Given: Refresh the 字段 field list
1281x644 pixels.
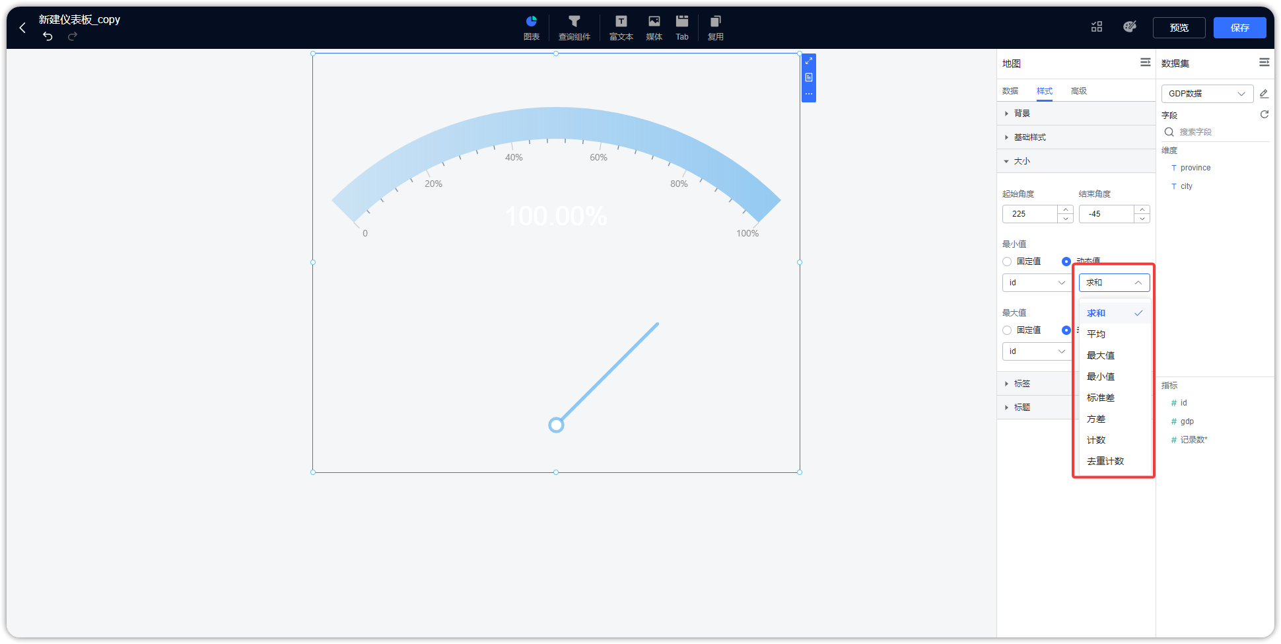Looking at the screenshot, I should click(1264, 114).
